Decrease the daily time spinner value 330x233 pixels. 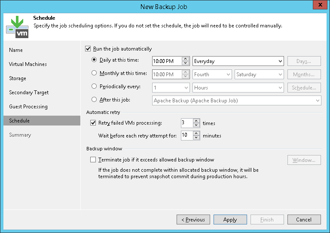(x=186, y=63)
